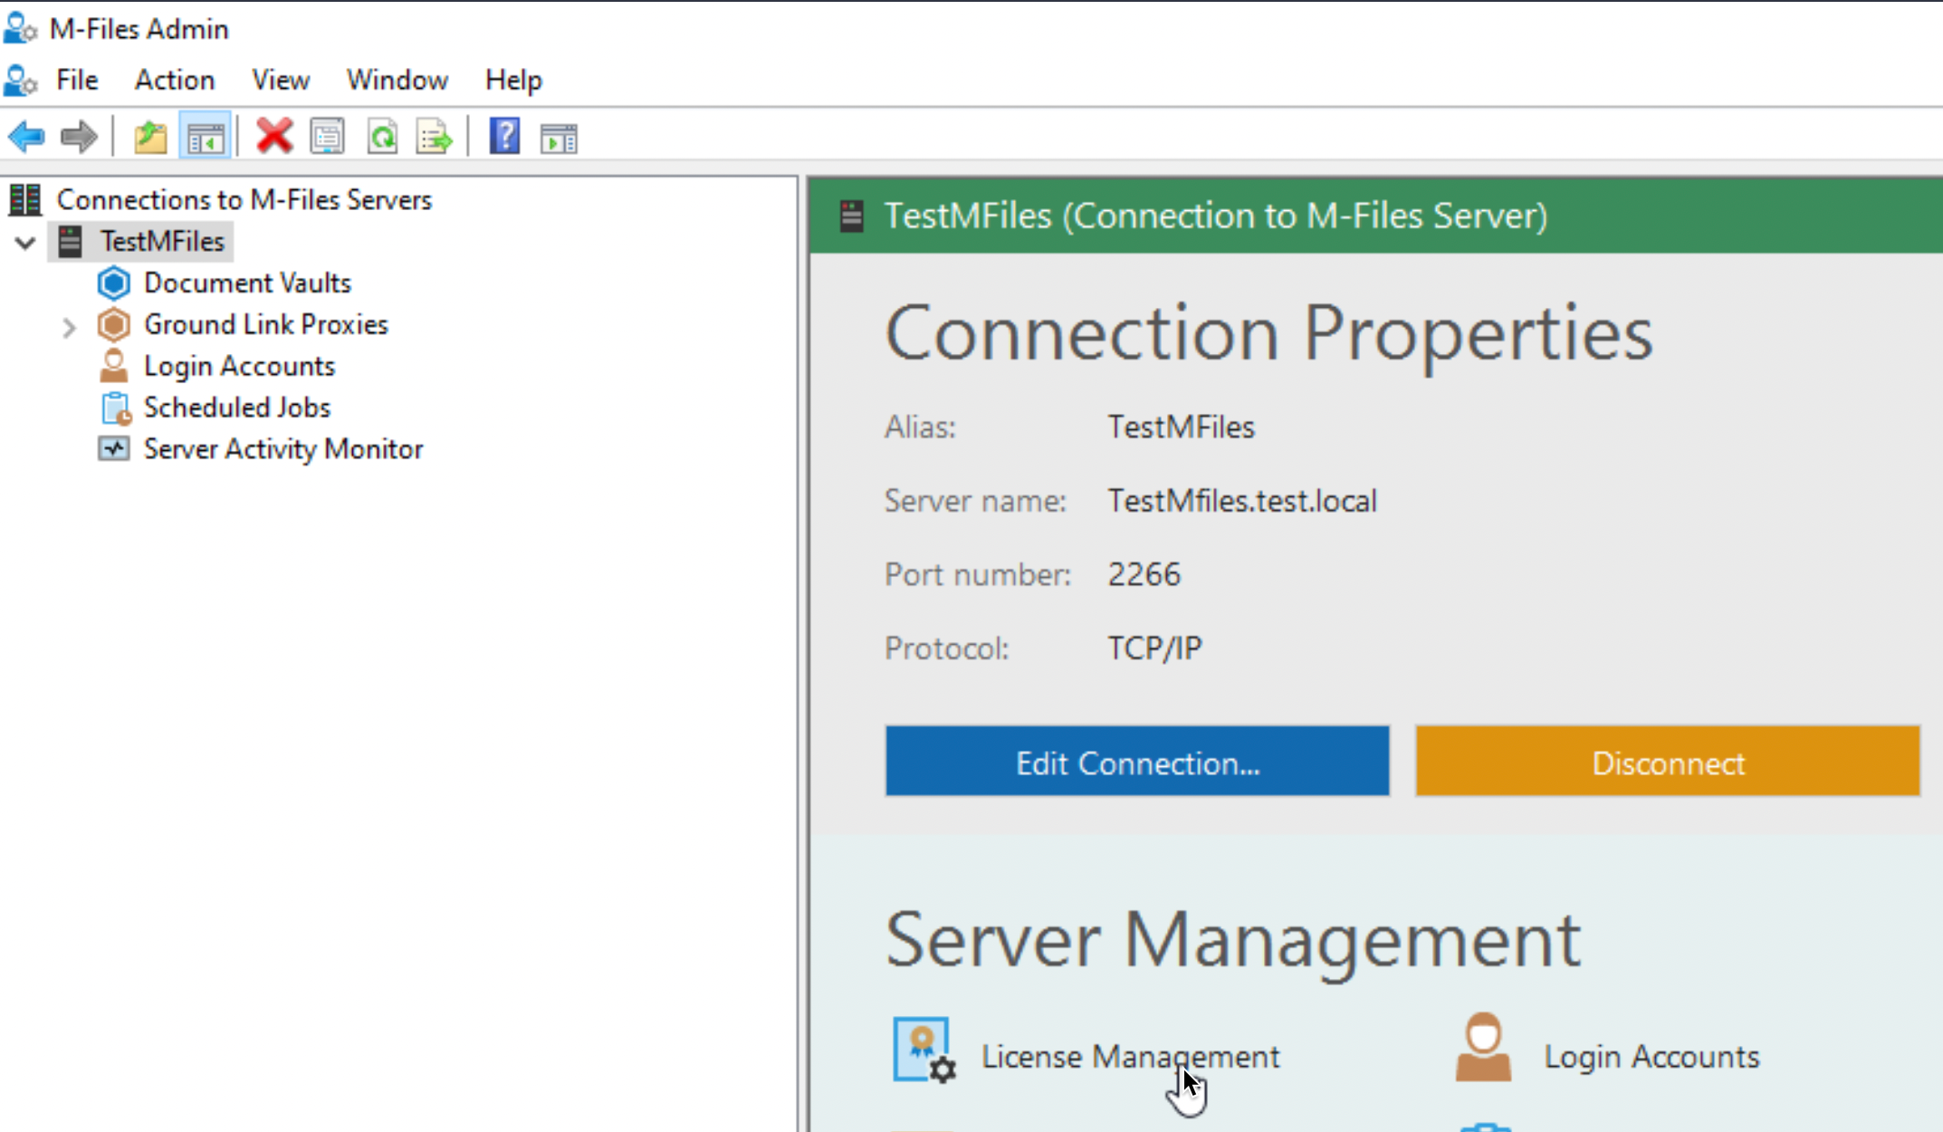The width and height of the screenshot is (1943, 1132).
Task: Open the Properties toolbar icon
Action: pyautogui.click(x=327, y=138)
